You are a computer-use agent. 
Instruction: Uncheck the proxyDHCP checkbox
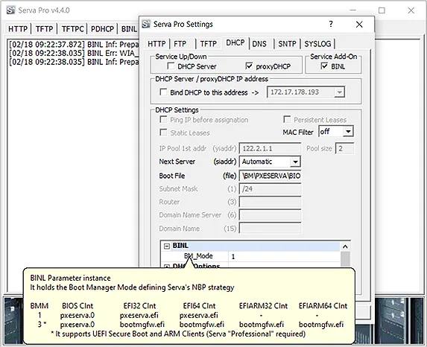click(x=249, y=66)
